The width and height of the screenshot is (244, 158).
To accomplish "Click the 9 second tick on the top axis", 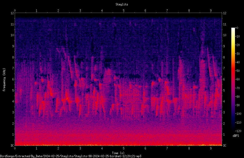I will (211, 10).
